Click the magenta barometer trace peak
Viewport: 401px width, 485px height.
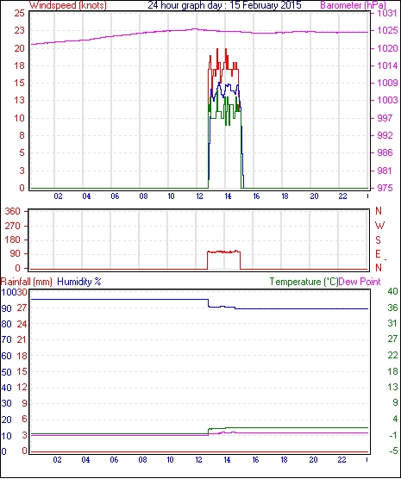click(x=195, y=29)
